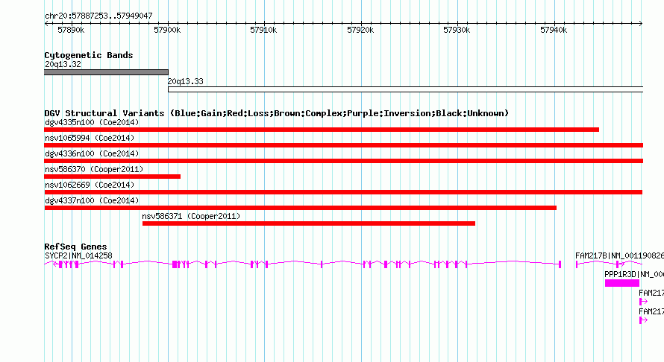Open variant label dgv4335n100 (Coe2014)
This screenshot has width=664, height=362.
[92, 122]
